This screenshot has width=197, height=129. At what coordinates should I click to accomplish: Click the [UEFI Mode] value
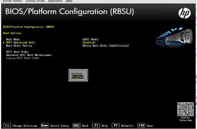click(x=90, y=39)
